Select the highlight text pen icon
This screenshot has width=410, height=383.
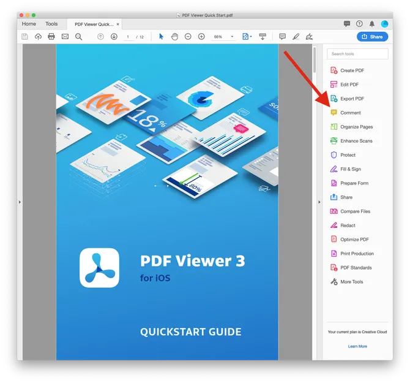296,37
